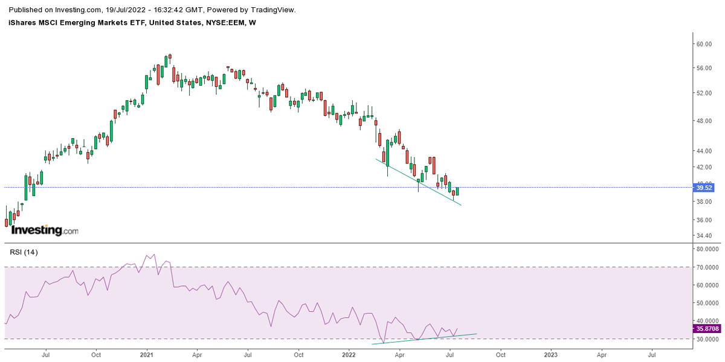Click the 70.0000 RSI axis label
The width and height of the screenshot is (725, 362).
pos(707,267)
